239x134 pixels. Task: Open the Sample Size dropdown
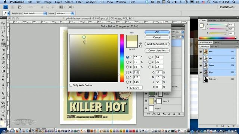click(x=35, y=13)
